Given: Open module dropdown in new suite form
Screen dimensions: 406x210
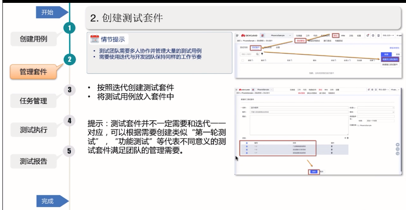Looking at the screenshot, I should coord(376,112).
